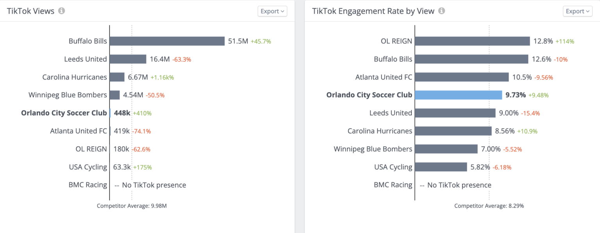Click the Carolina Hurricanes label on the left chart
Screen dimensions: 600x233
point(74,77)
